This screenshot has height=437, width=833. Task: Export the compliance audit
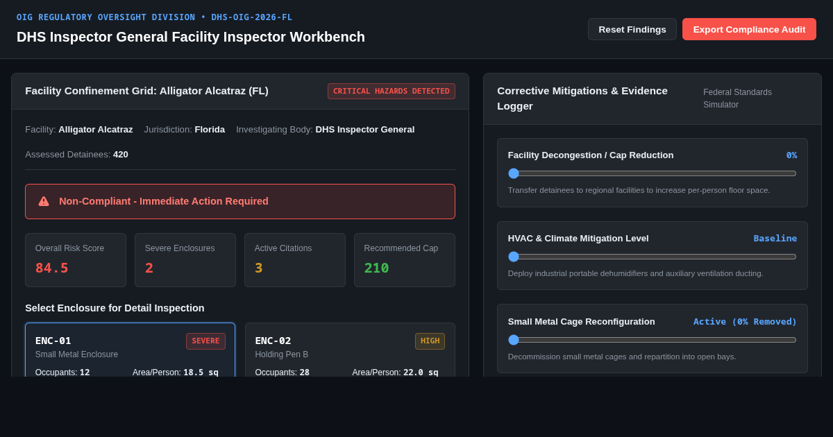pos(749,29)
